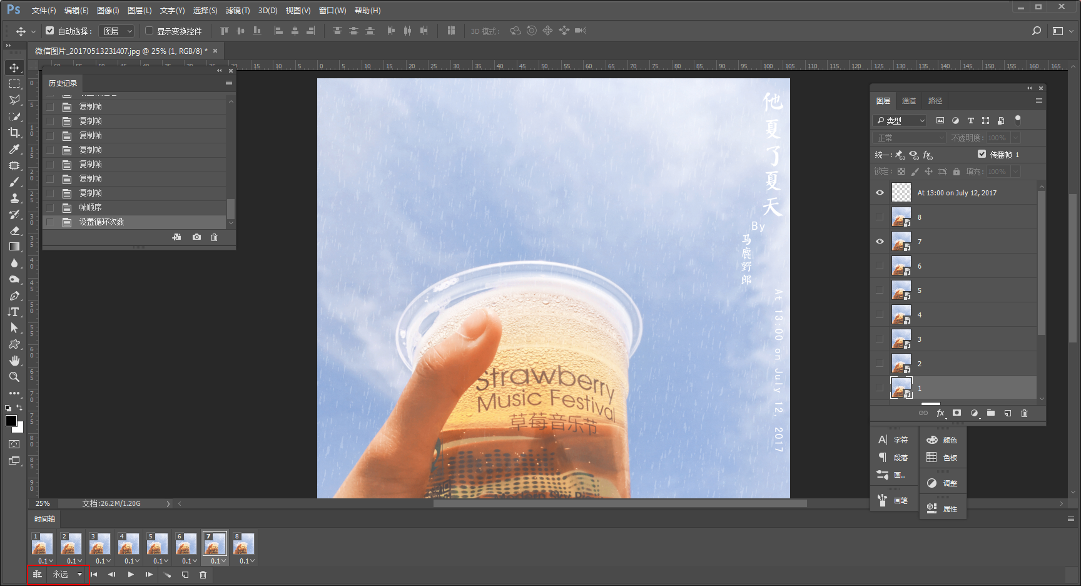
Task: Select the Pen tool
Action: [x=14, y=296]
